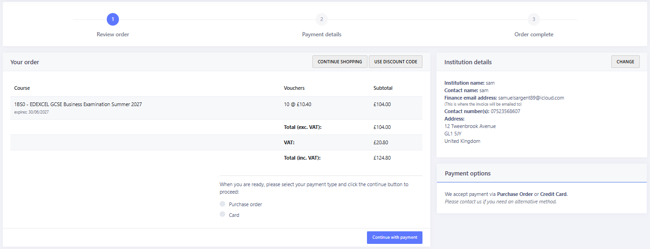Image resolution: width=650 pixels, height=249 pixels.
Task: Click the Total inc. VAT amount £124.80
Action: point(382,158)
